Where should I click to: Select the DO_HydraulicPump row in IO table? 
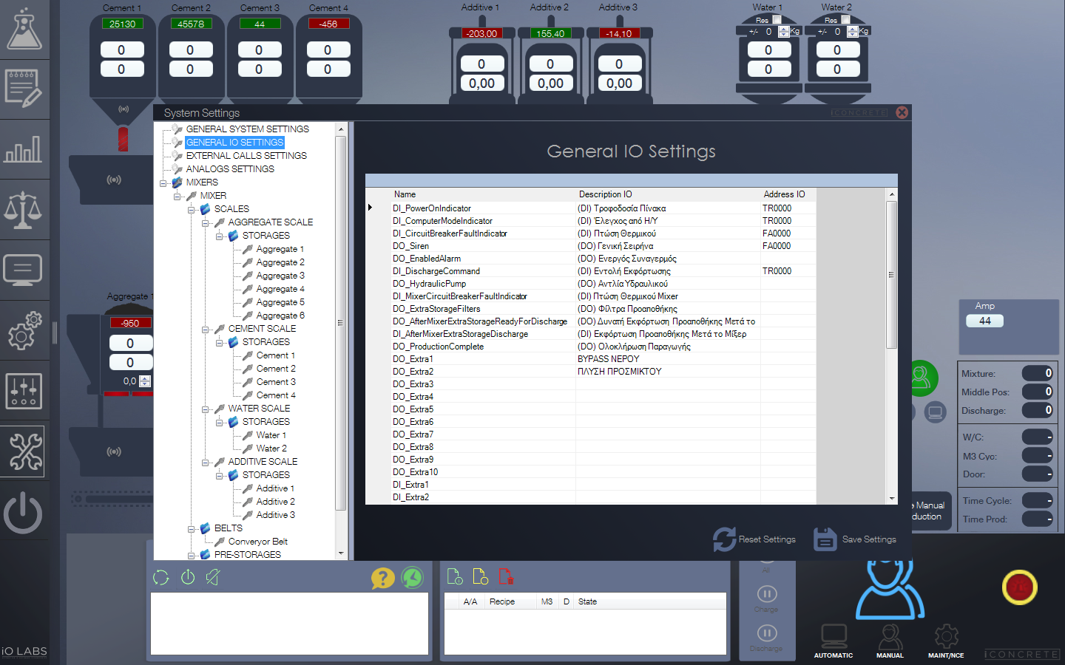tap(429, 284)
